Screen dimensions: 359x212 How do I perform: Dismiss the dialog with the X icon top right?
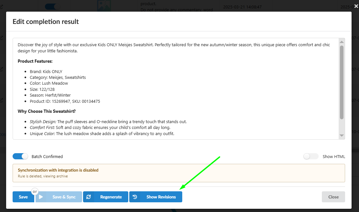[355, 6]
